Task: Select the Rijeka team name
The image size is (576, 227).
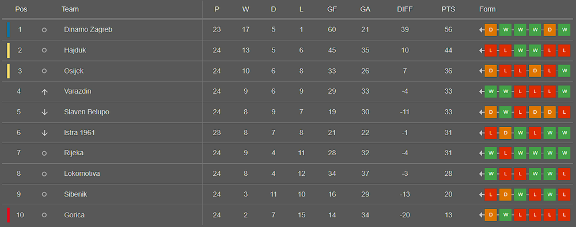Action: 74,153
